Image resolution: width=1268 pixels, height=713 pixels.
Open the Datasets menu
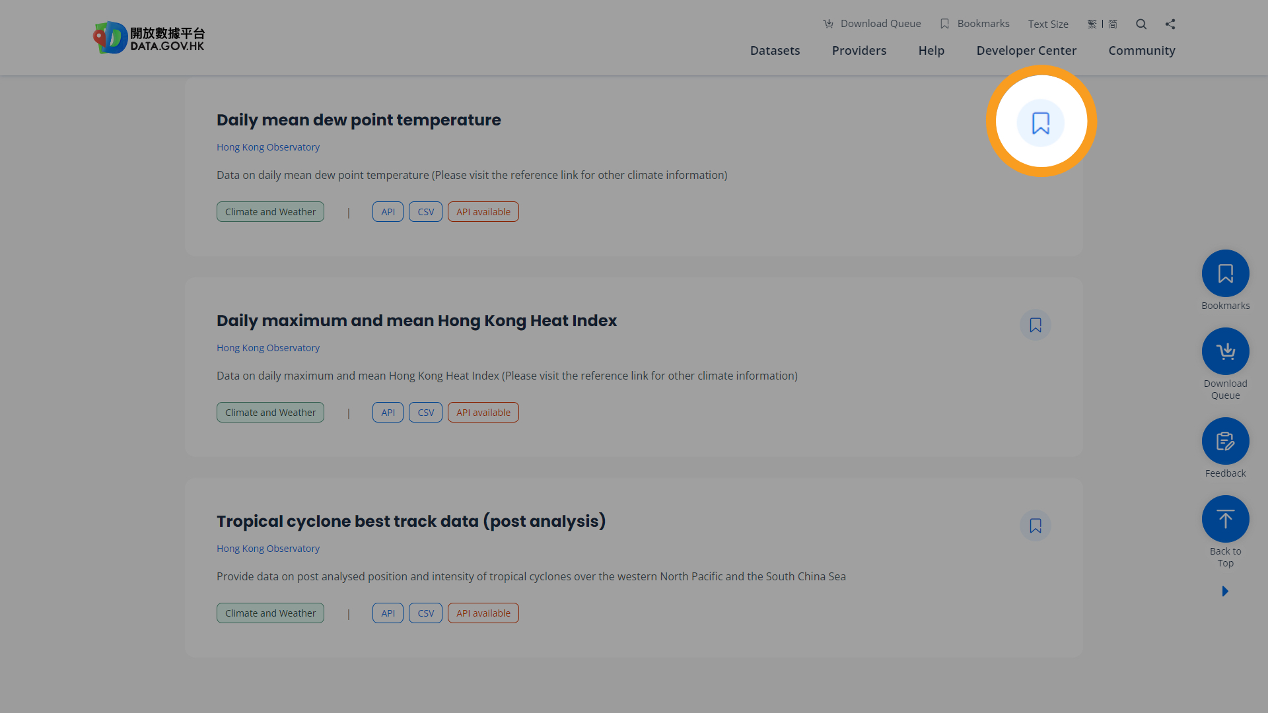(x=775, y=51)
